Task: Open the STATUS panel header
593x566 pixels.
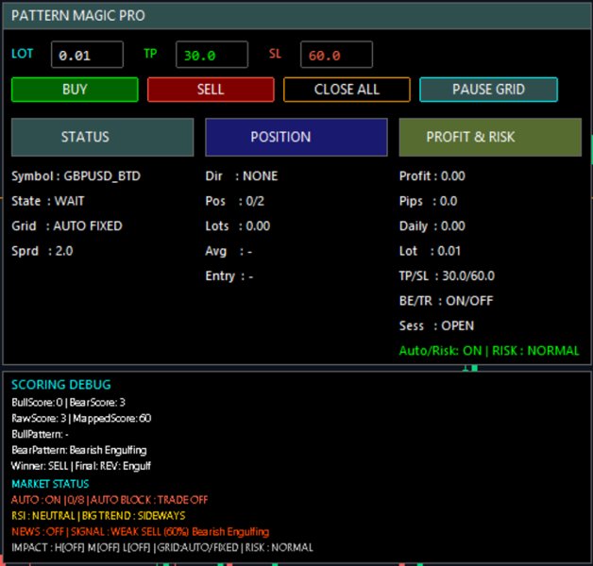Action: click(103, 137)
